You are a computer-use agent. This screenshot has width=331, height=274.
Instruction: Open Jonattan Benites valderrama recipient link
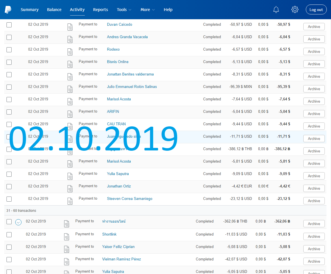click(130, 74)
